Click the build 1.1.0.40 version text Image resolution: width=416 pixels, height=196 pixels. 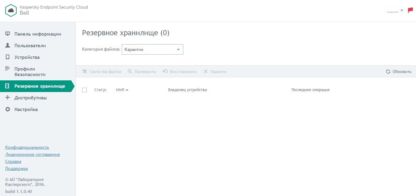pyautogui.click(x=18, y=192)
